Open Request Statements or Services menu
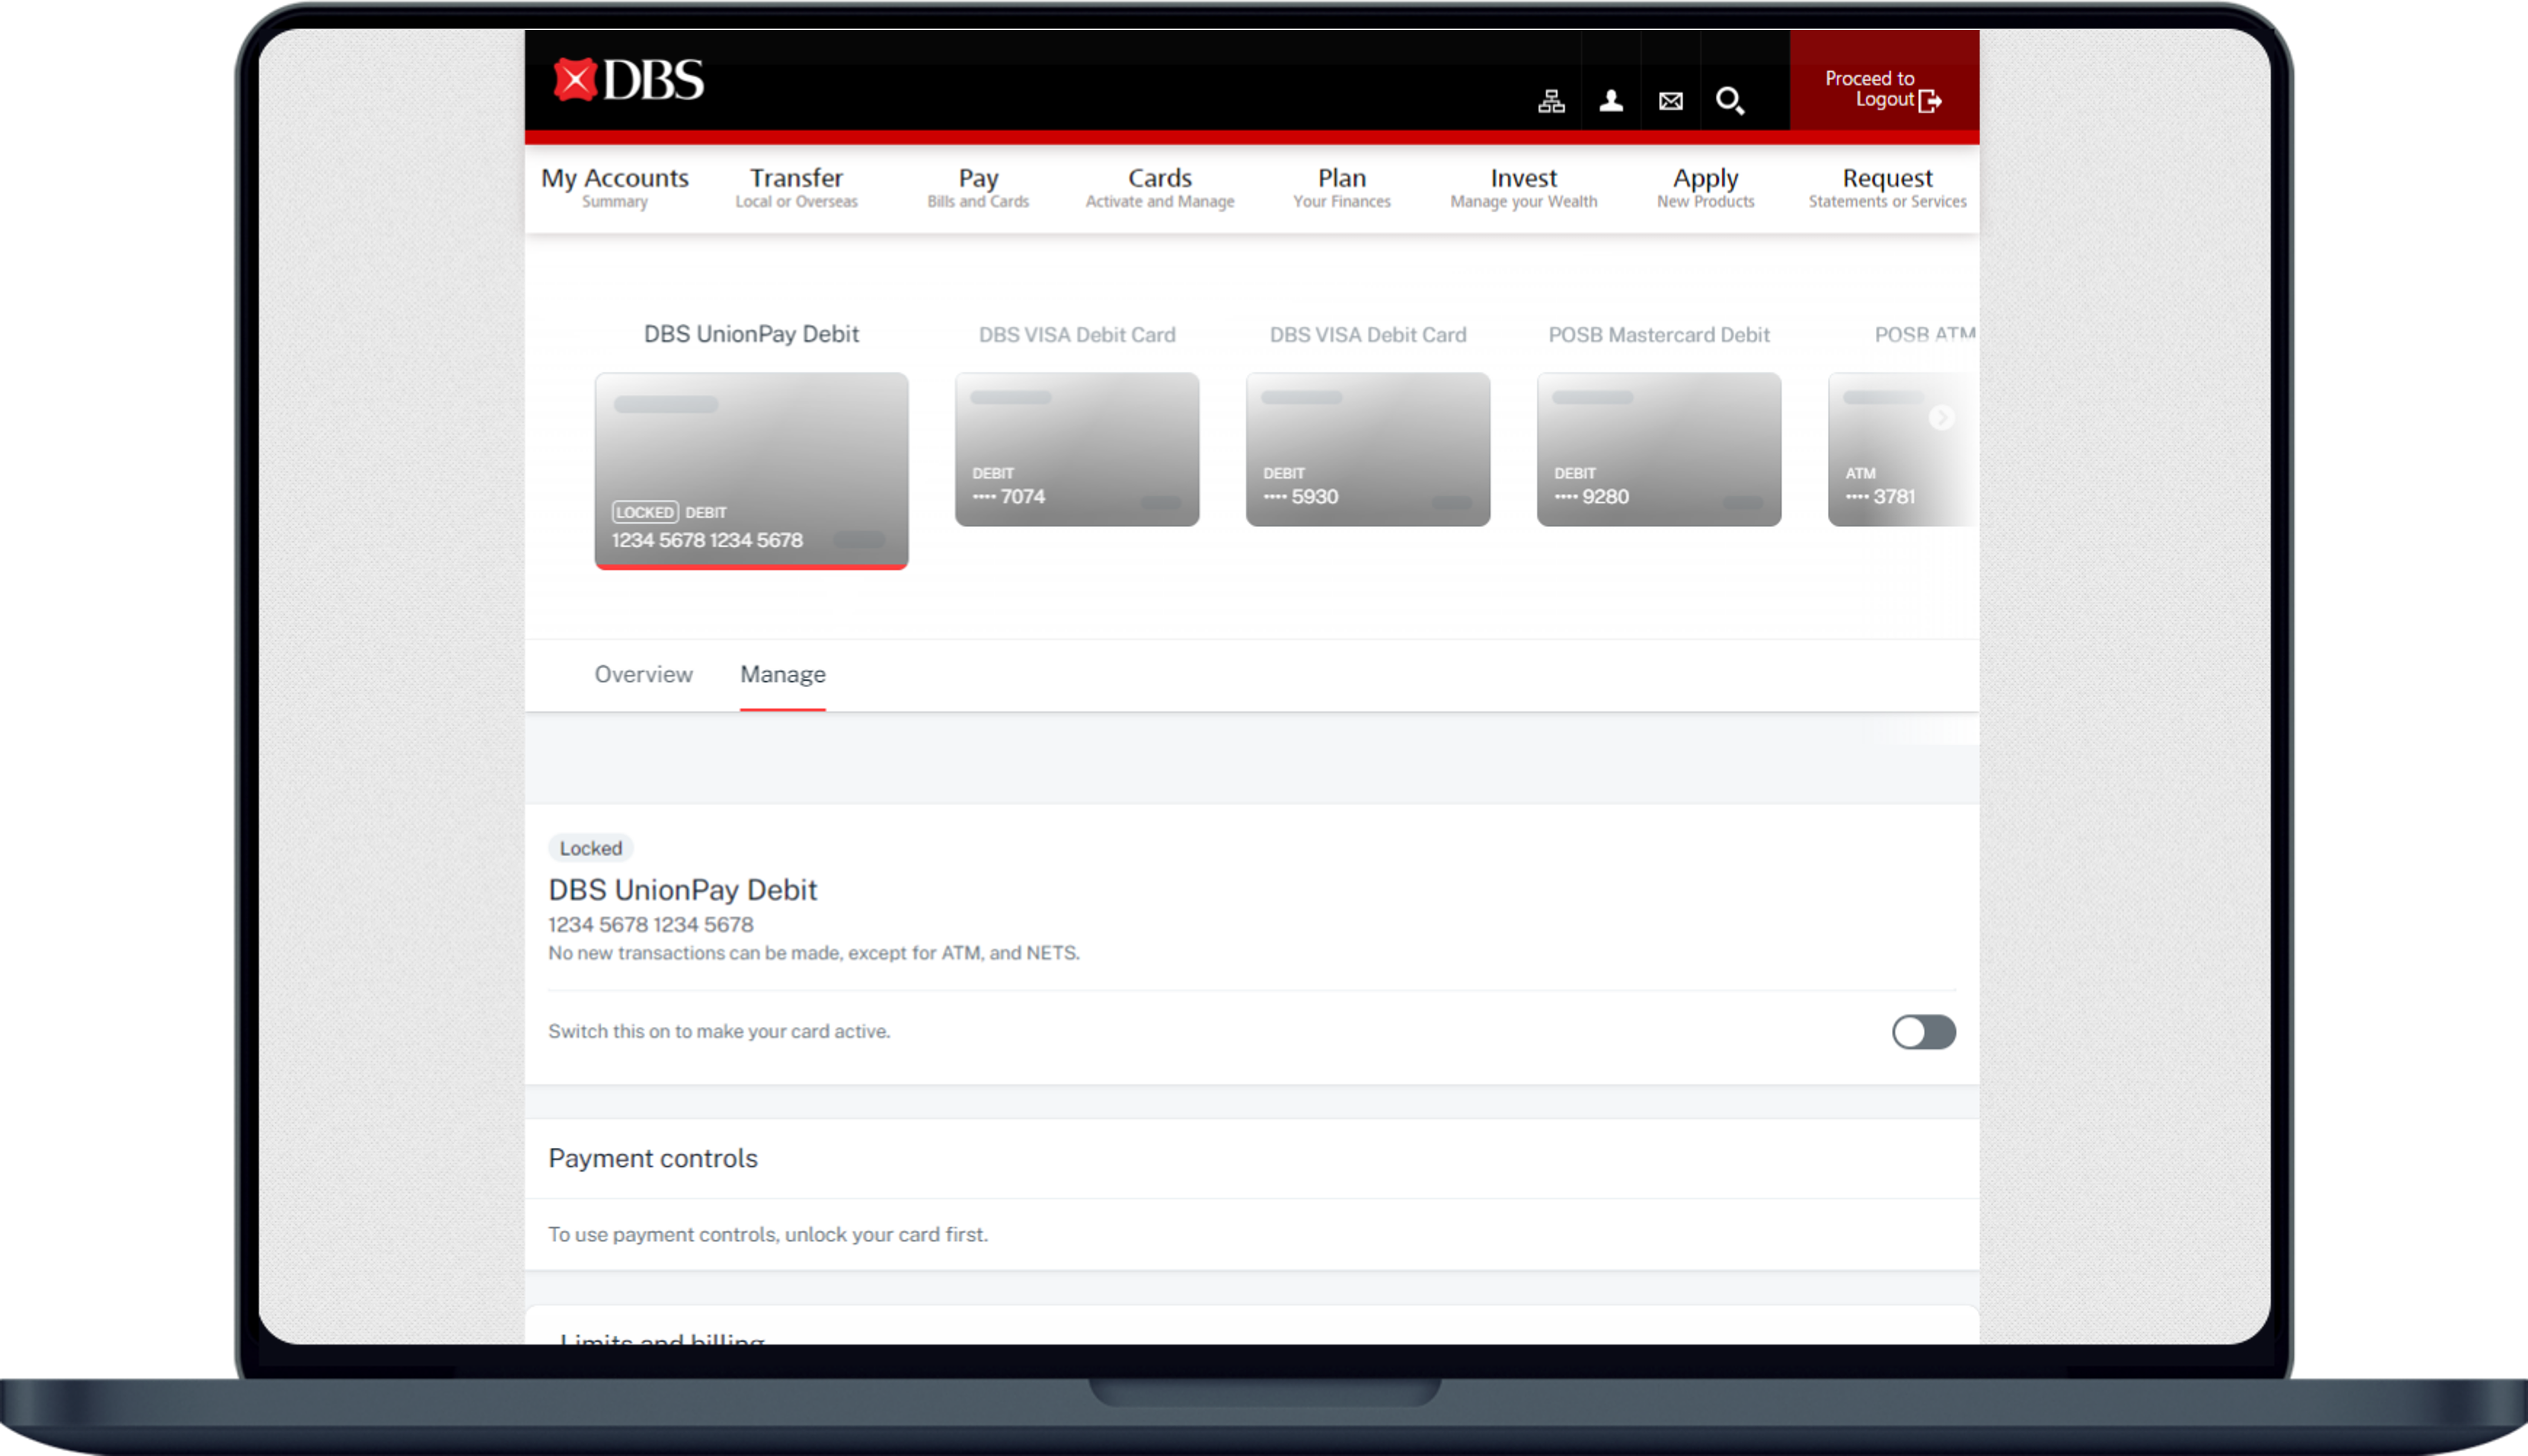The height and width of the screenshot is (1456, 2528). (x=1887, y=187)
